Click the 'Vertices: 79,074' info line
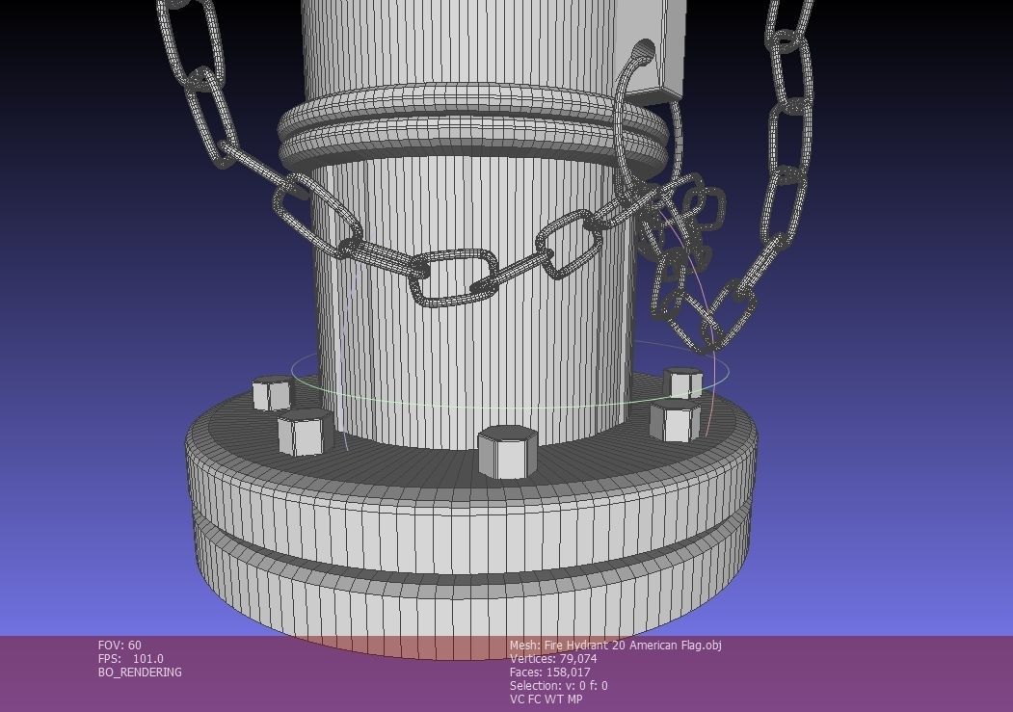1013x712 pixels. tap(553, 658)
